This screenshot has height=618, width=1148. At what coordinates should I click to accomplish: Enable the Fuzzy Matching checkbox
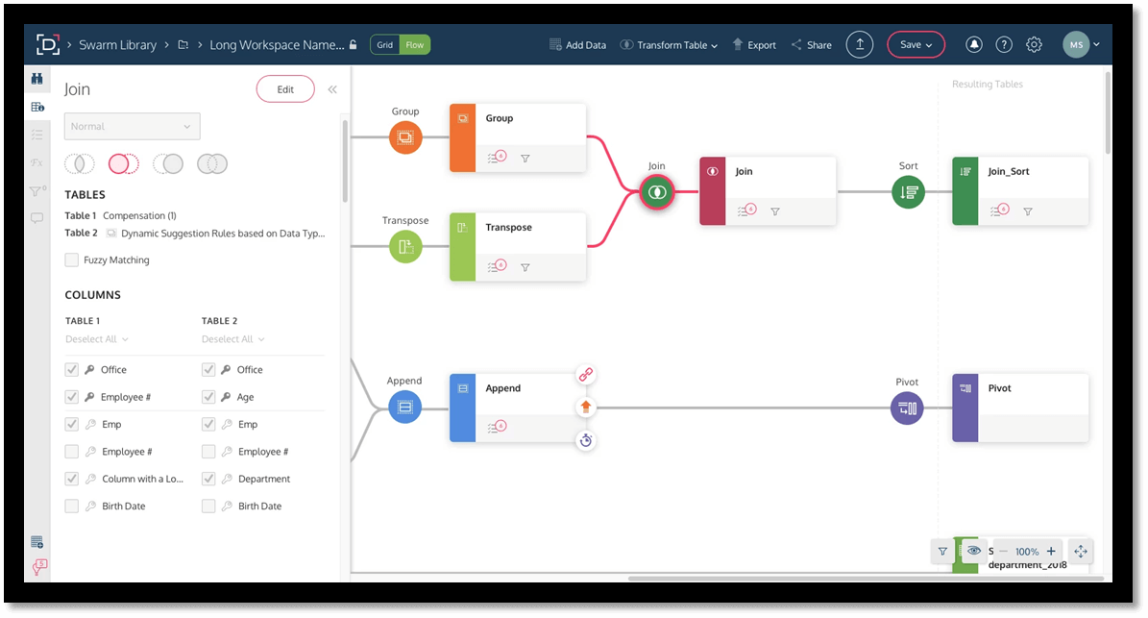click(71, 260)
